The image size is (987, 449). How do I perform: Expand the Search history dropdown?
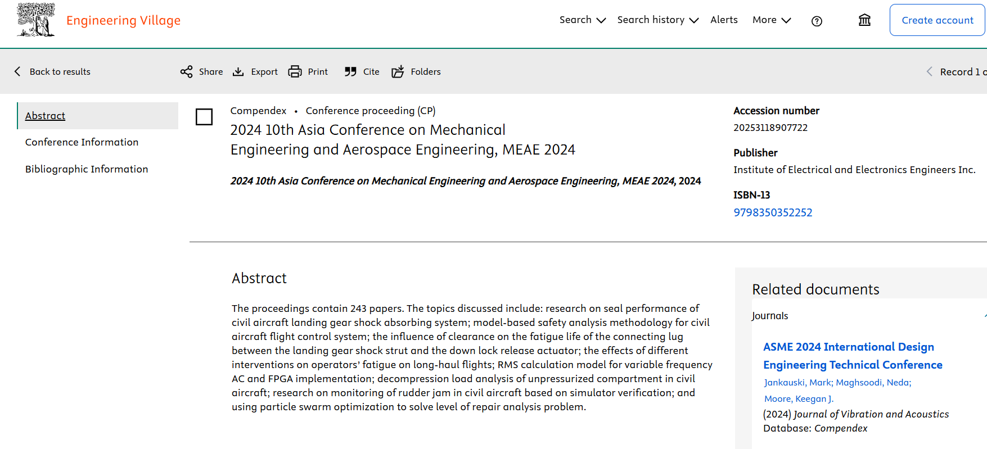point(658,20)
